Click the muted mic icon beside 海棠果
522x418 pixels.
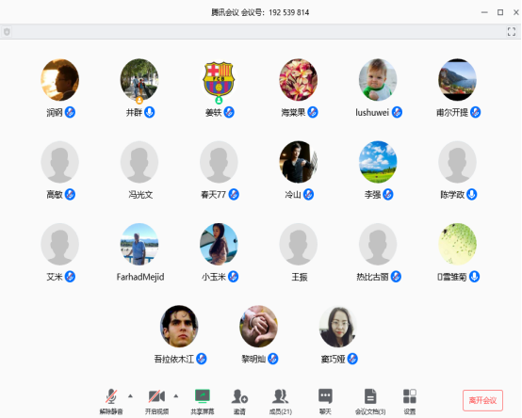(x=313, y=112)
